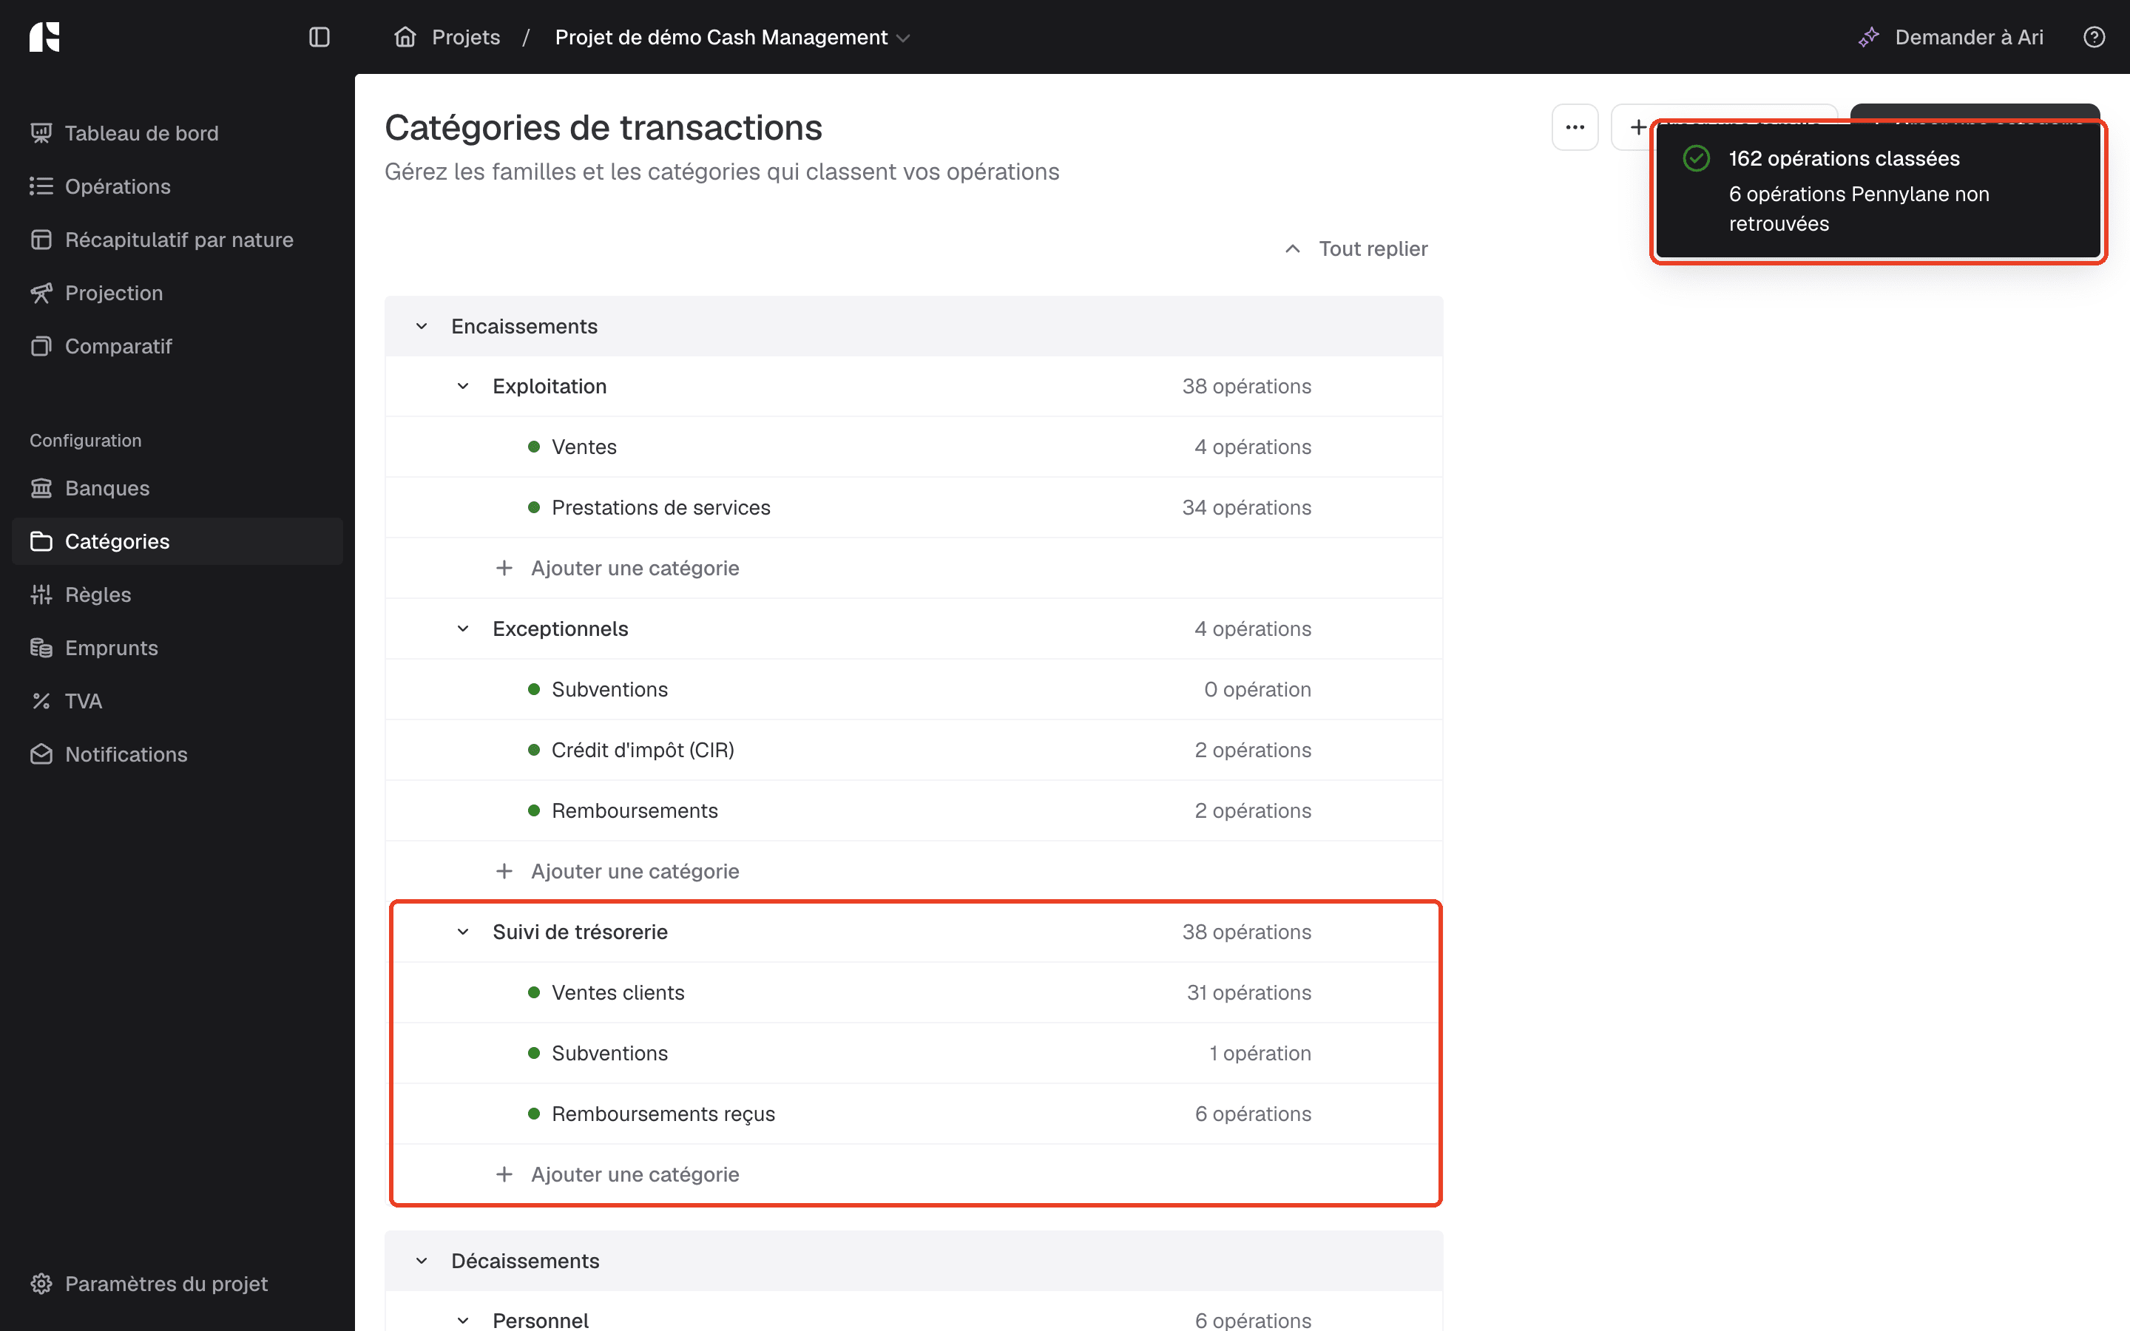Viewport: 2130px width, 1331px height.
Task: Collapse the Personnel family
Action: [x=463, y=1321]
